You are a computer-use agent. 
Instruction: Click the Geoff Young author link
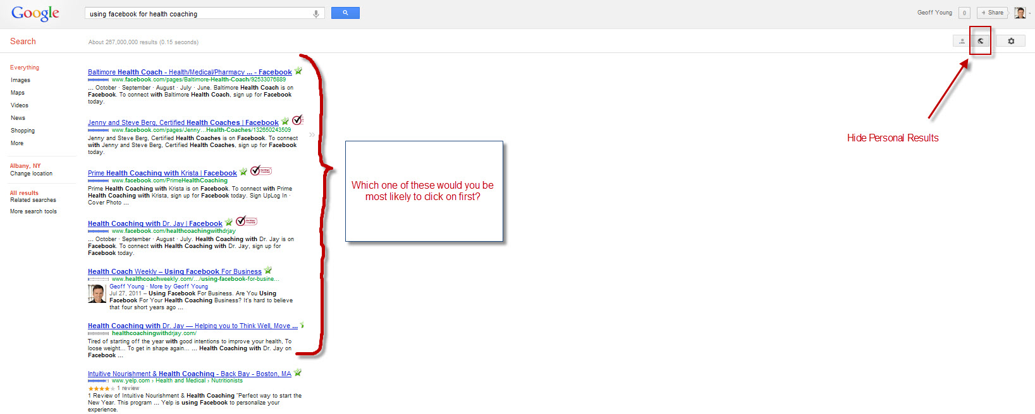tap(126, 287)
